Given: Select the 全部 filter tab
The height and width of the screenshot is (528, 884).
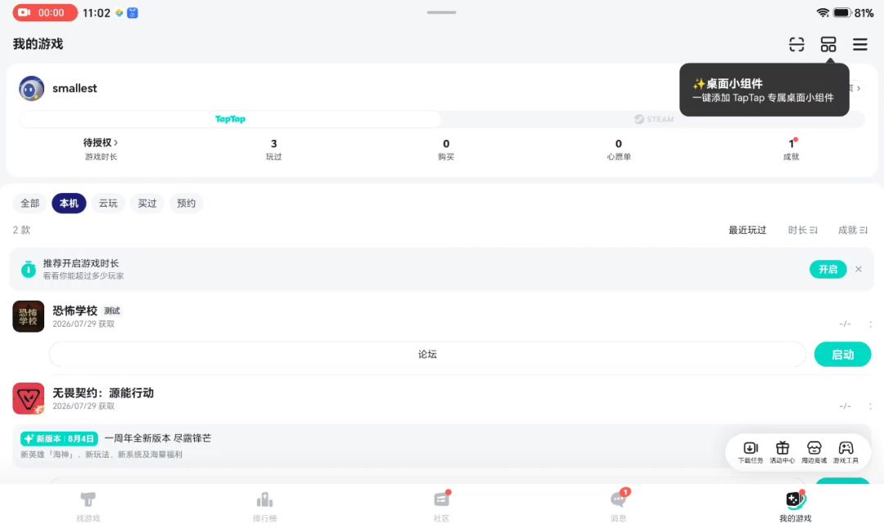Looking at the screenshot, I should click(x=30, y=204).
